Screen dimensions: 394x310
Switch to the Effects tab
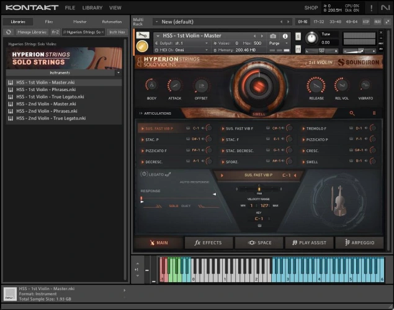click(208, 242)
